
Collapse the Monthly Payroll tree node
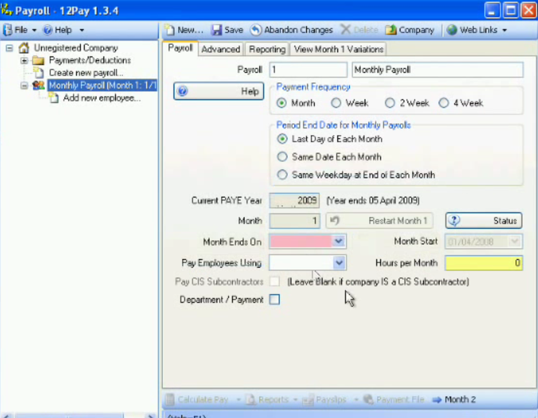tap(24, 86)
